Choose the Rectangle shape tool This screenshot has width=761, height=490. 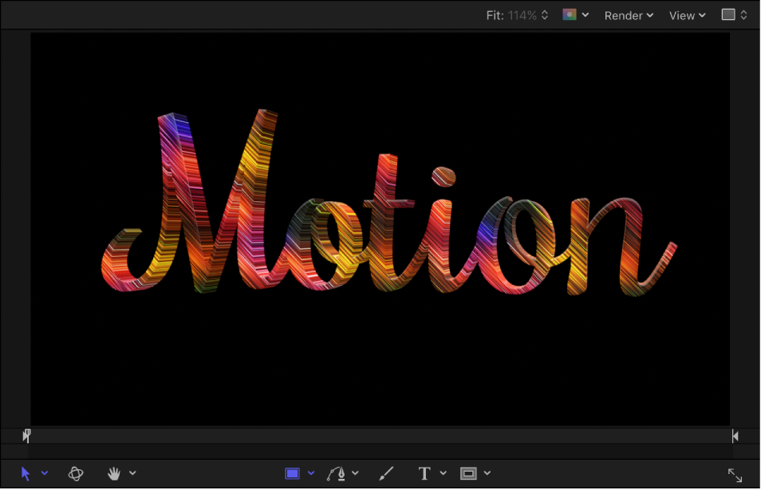tap(294, 472)
